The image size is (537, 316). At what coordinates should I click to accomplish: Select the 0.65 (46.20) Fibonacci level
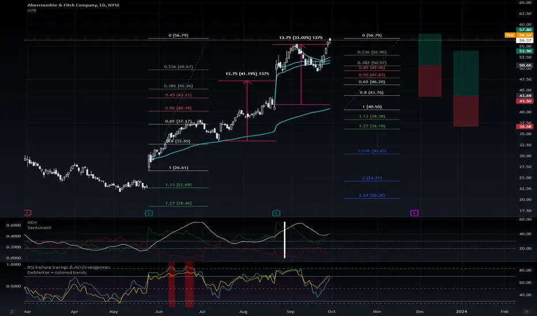pos(372,82)
